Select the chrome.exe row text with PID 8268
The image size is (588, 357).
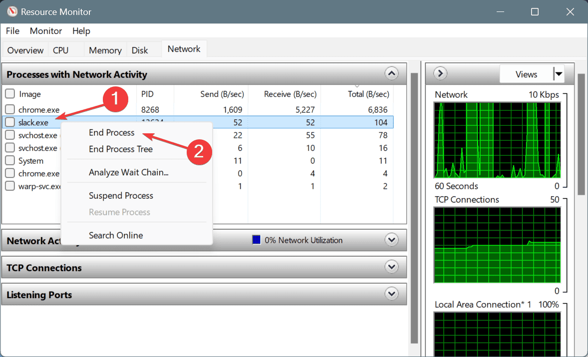point(39,109)
